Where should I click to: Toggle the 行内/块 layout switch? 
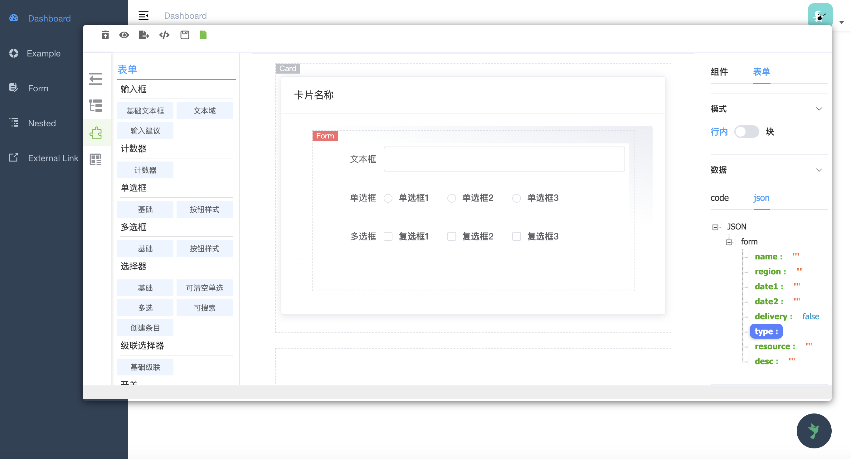(746, 131)
